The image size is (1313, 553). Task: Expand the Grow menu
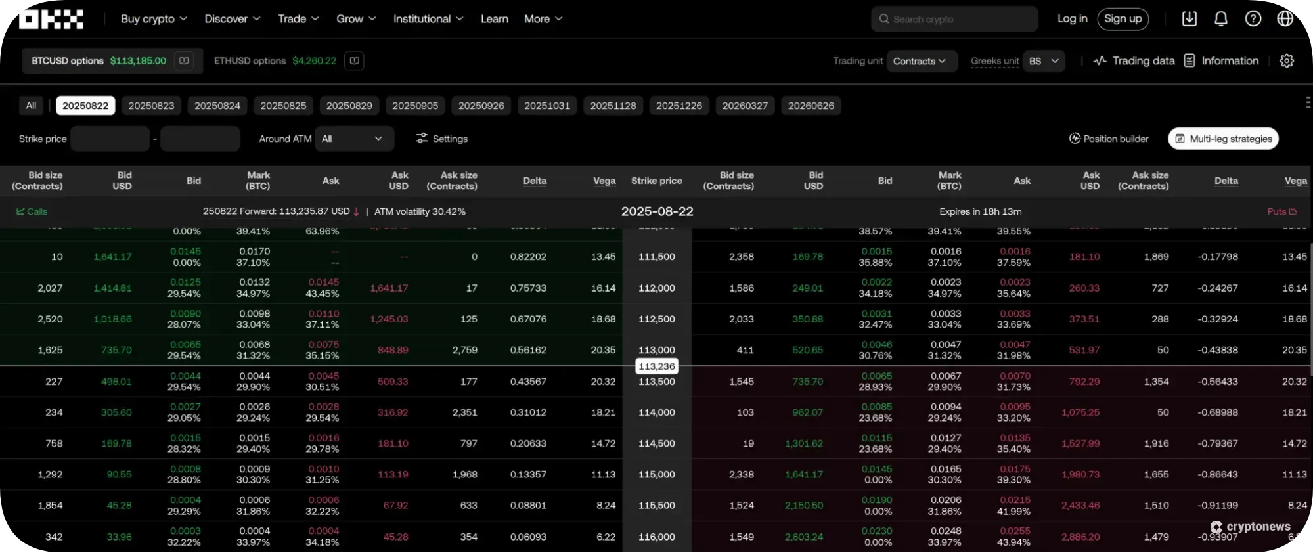point(356,19)
